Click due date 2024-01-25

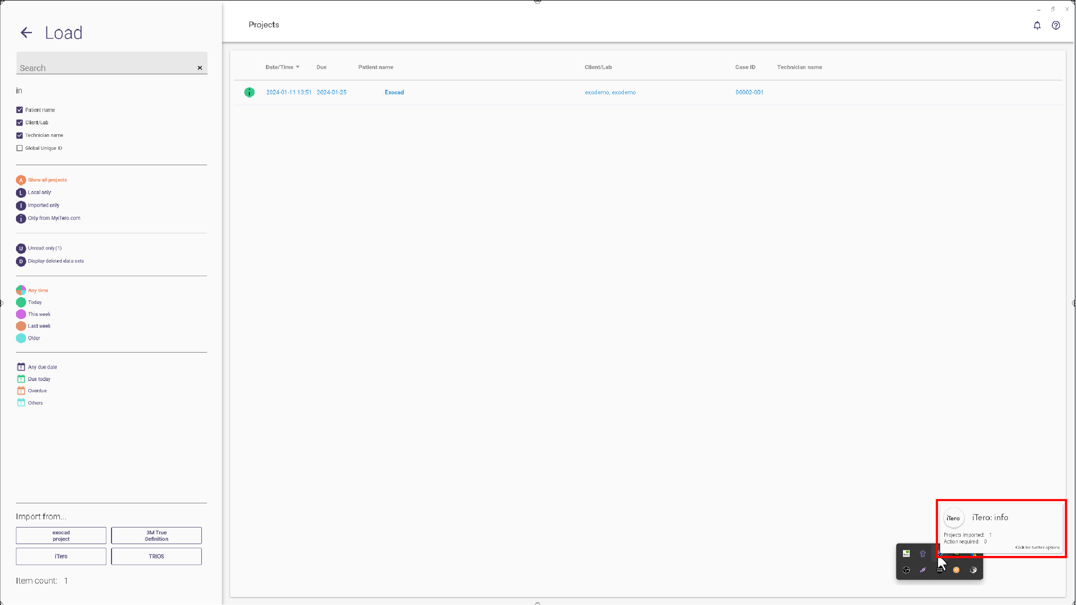(x=331, y=92)
